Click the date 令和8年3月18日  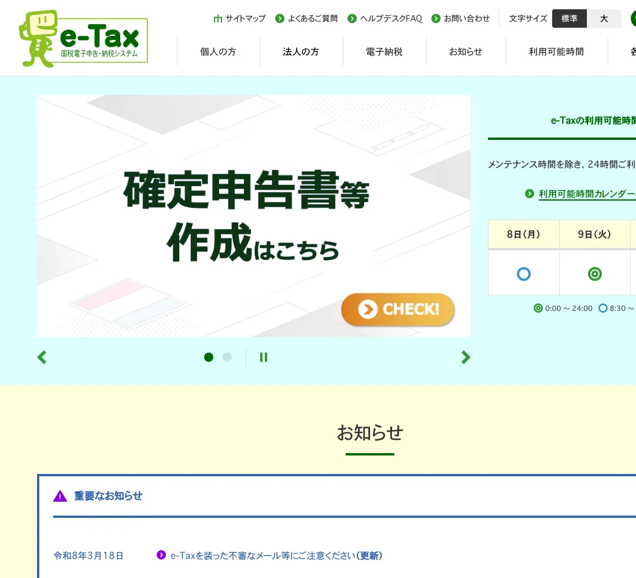point(88,555)
